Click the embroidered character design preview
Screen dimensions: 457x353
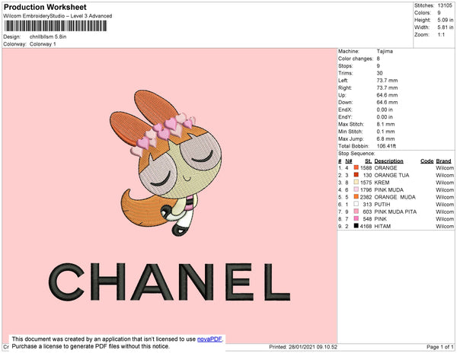click(165, 163)
